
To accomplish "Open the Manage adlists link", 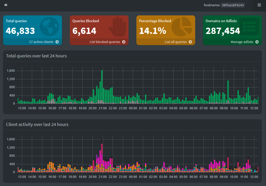I will pos(242,42).
